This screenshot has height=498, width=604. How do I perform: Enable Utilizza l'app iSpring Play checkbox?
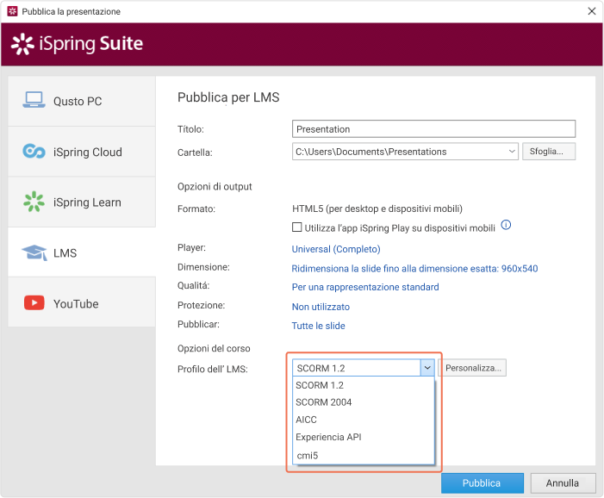tap(296, 227)
